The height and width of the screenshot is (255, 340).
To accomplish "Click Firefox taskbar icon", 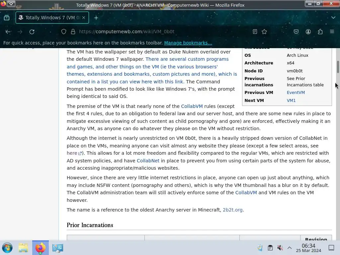I will coord(40,248).
